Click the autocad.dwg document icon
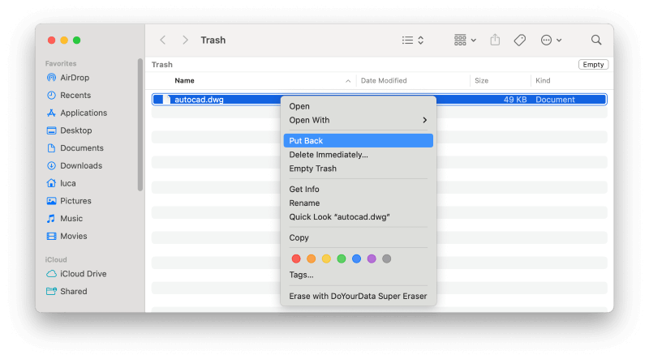This screenshot has width=649, height=359. pos(167,99)
